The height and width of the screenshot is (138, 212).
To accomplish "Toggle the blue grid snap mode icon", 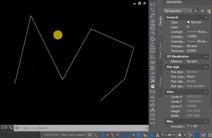I will pyautogui.click(x=139, y=135).
